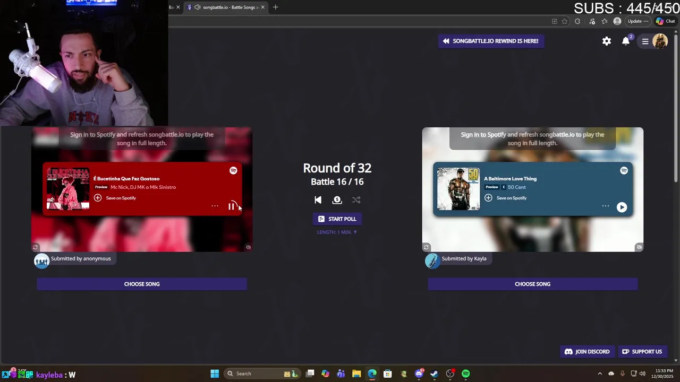Open the É Bucetinha Que Faz Gostoso title link
Image resolution: width=680 pixels, height=382 pixels.
(x=126, y=179)
